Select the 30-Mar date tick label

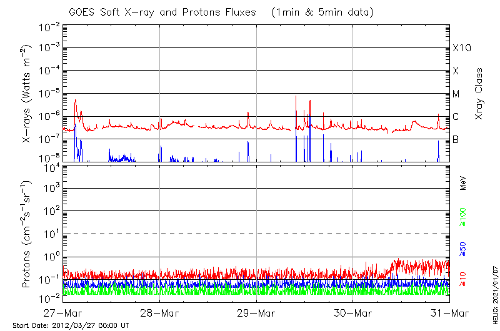tap(352, 313)
